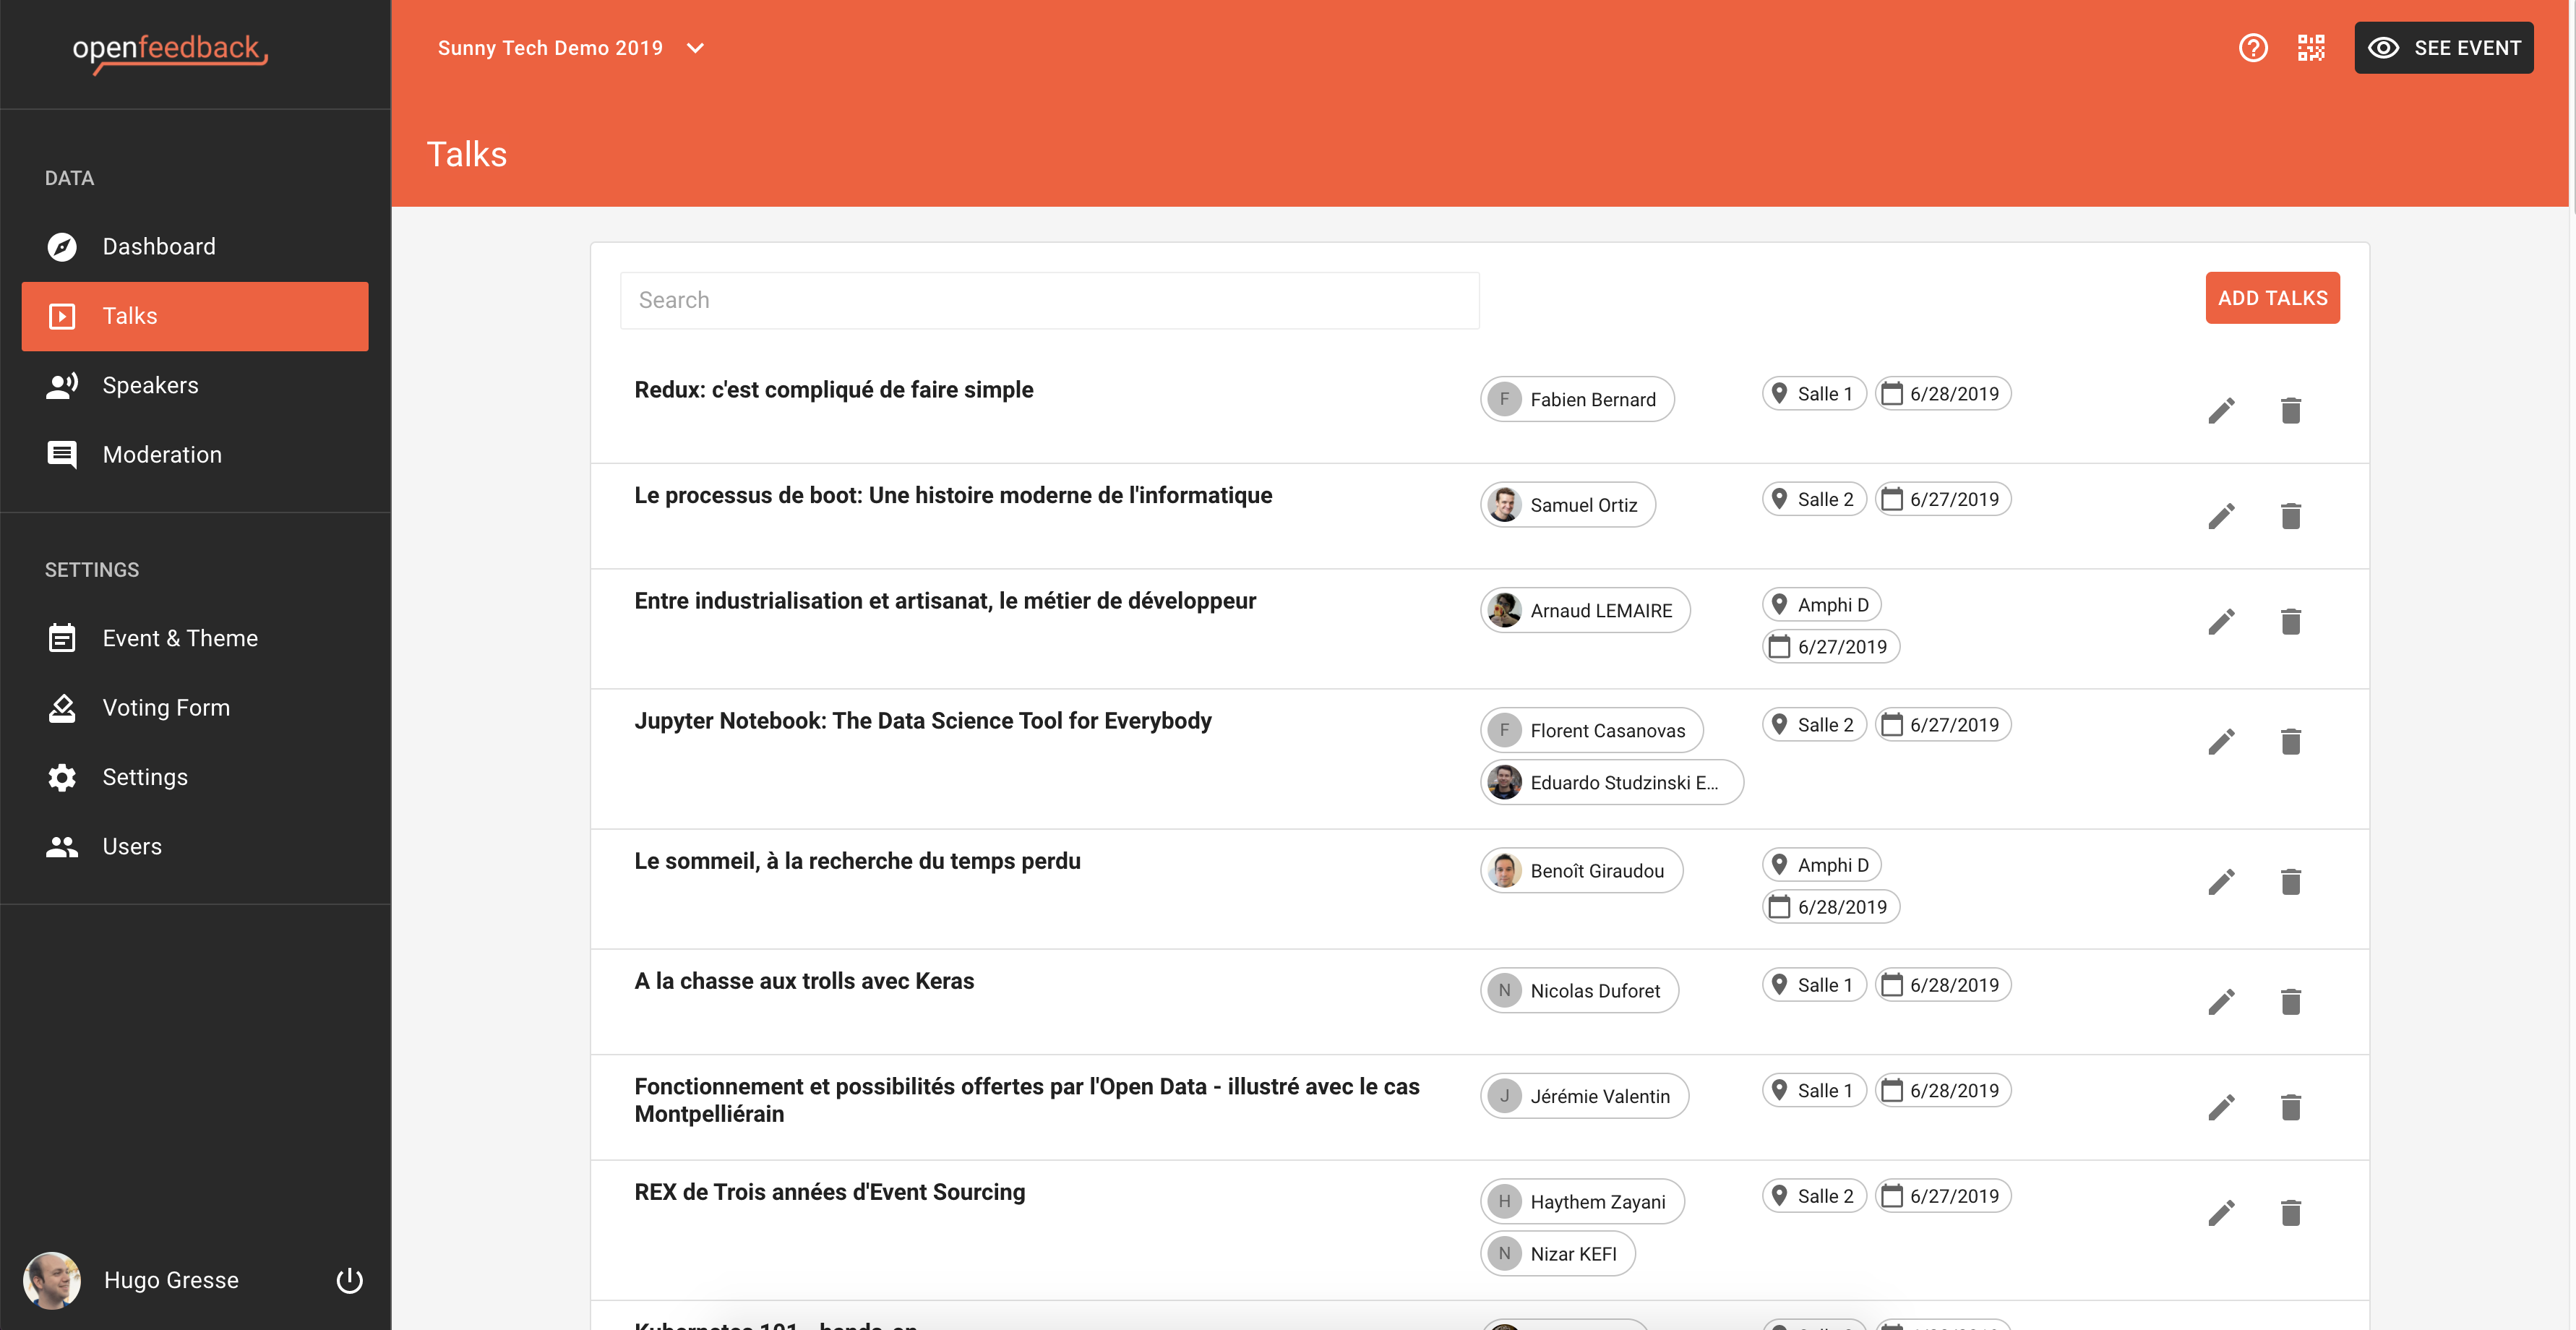The height and width of the screenshot is (1330, 2576).
Task: Click the Nicolas Duforet speaker chip
Action: (x=1580, y=990)
